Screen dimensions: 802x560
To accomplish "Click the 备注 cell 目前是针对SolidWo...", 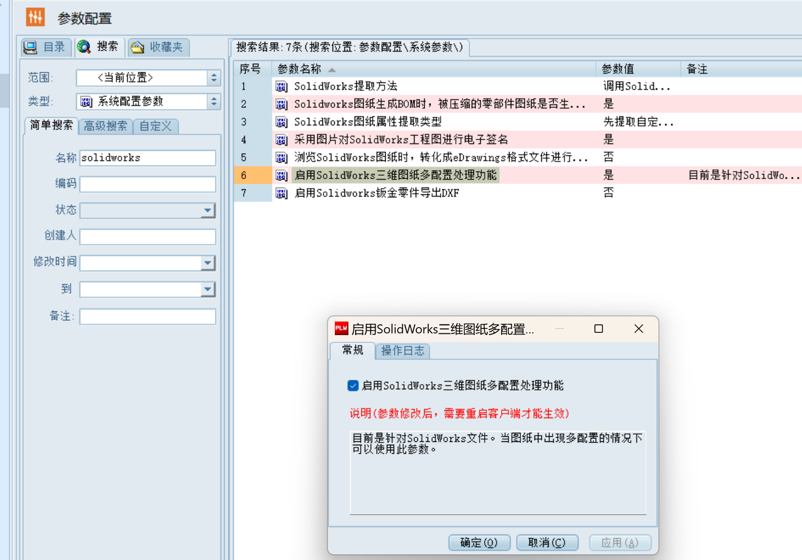I will (x=744, y=176).
